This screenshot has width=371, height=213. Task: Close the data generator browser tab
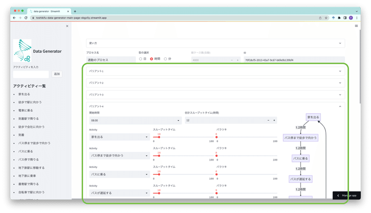[x=68, y=11]
